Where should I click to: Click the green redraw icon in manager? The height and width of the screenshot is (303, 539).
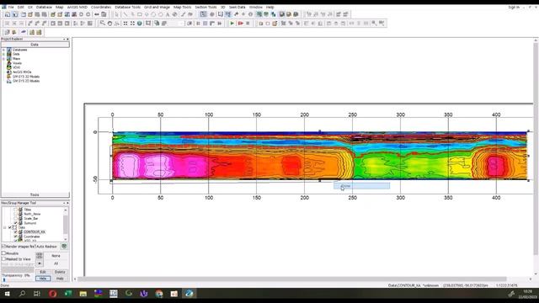click(64, 247)
